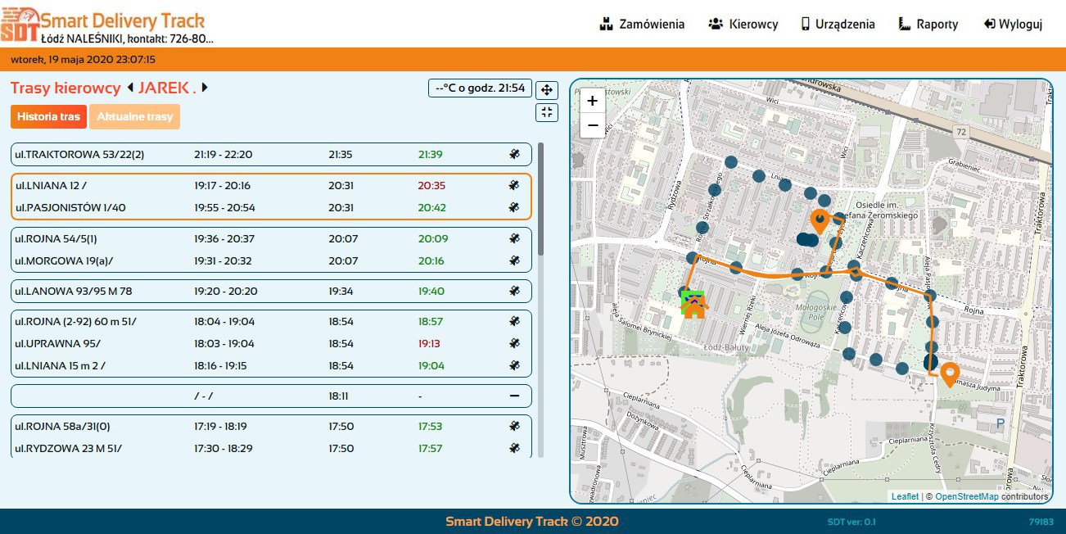Screen dimensions: 1066x534
Task: Switch to previous driver with left arrow
Action: (129, 88)
